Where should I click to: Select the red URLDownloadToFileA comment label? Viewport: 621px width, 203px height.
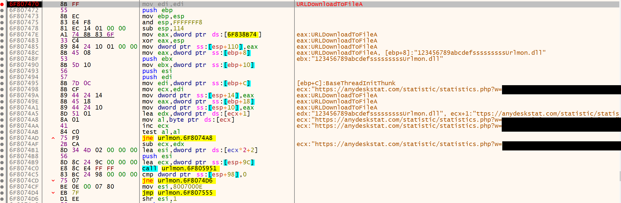tap(329, 4)
